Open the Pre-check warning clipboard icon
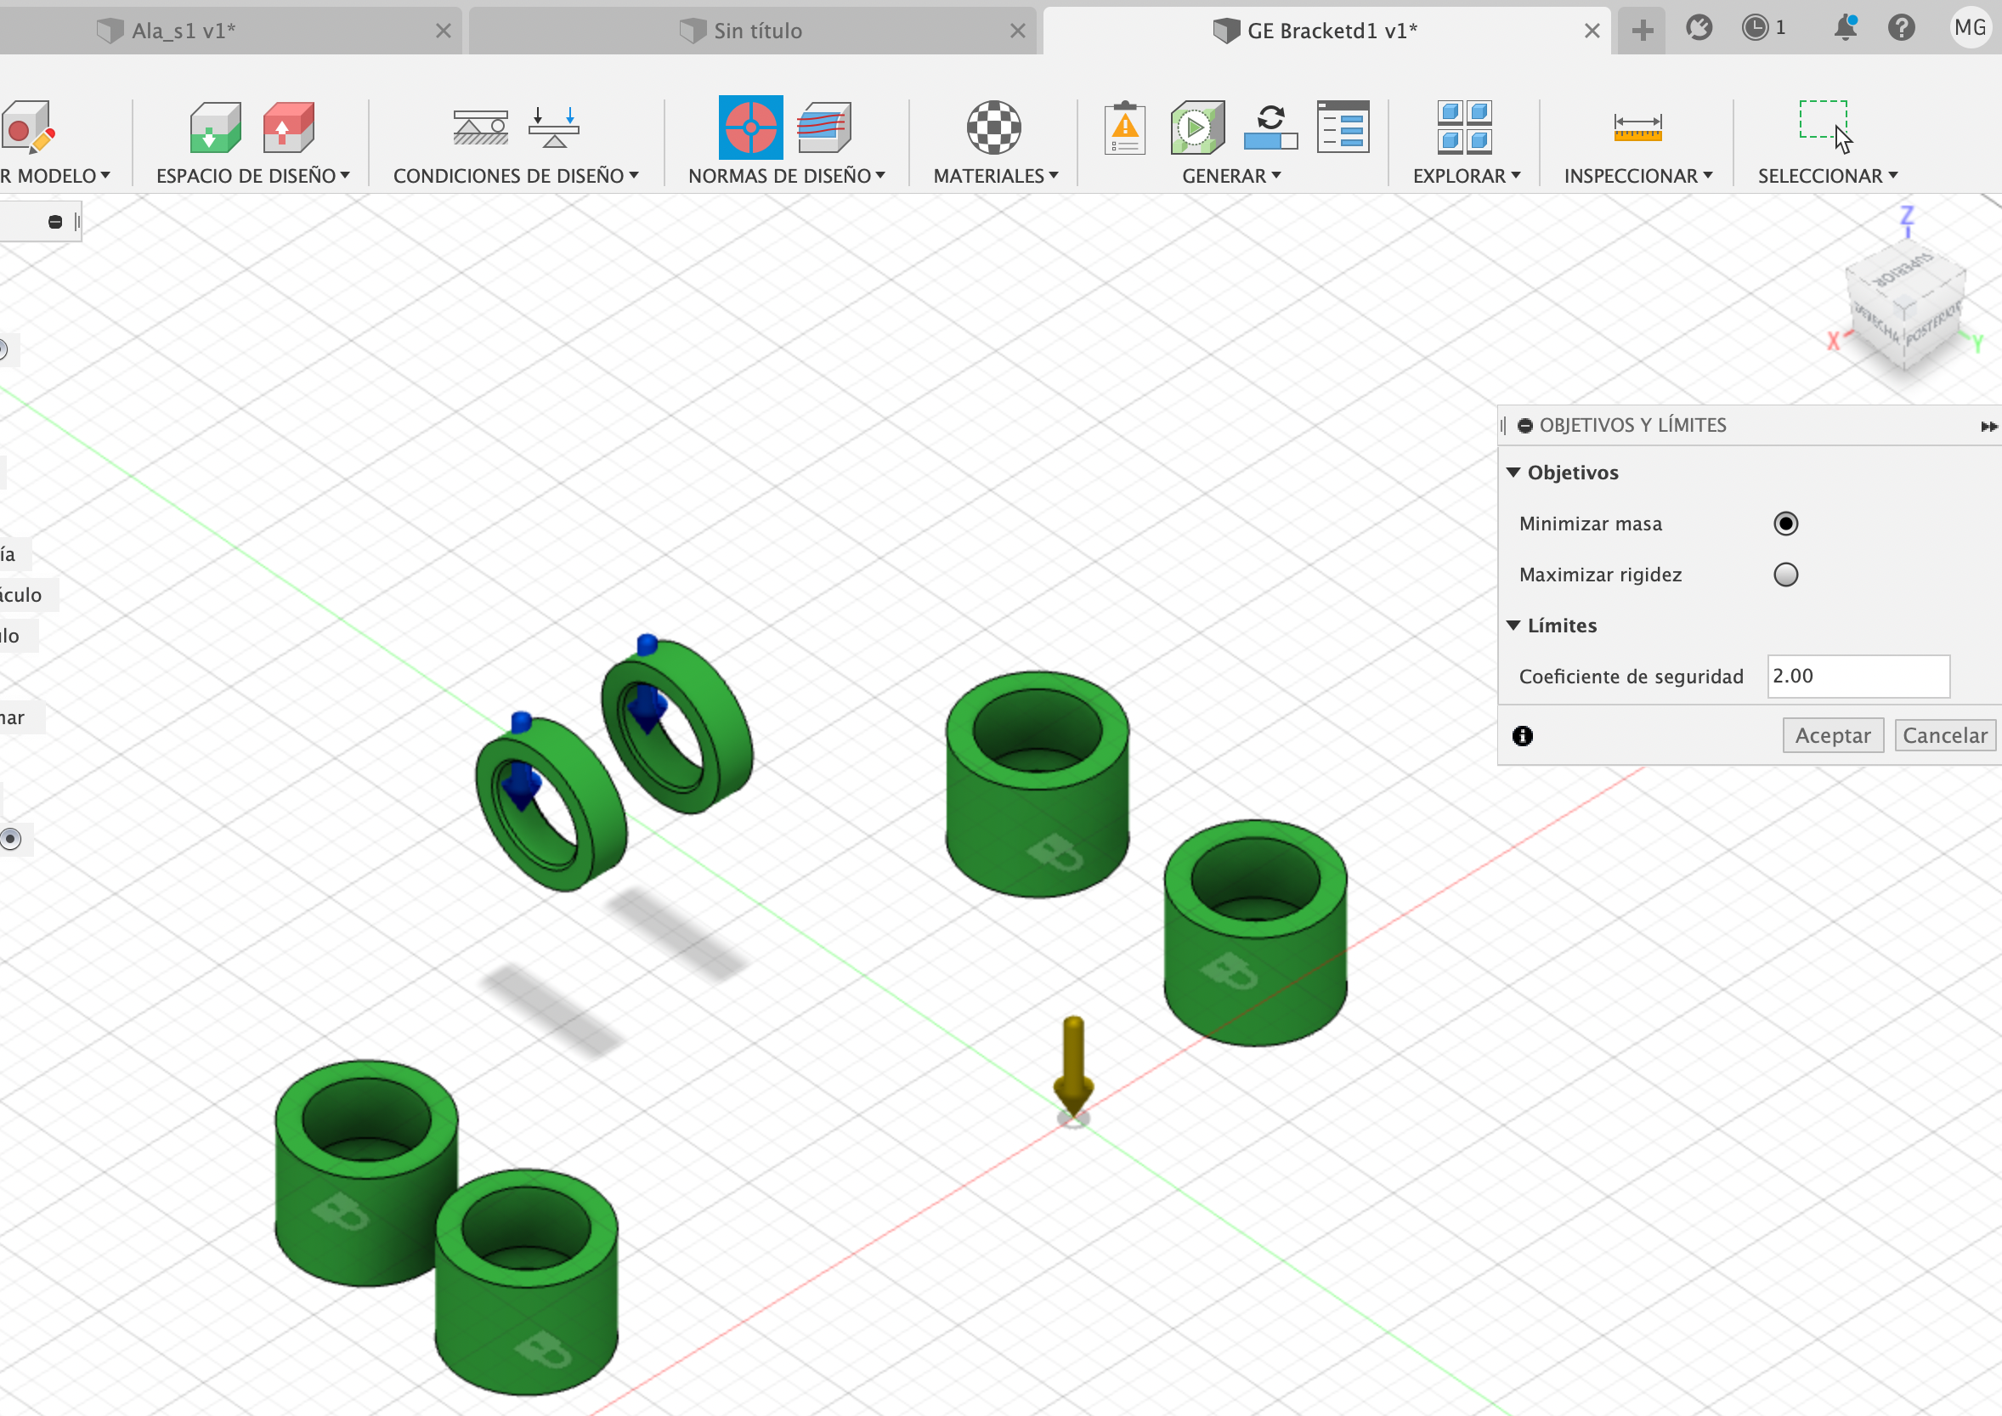This screenshot has width=2002, height=1416. 1125,127
